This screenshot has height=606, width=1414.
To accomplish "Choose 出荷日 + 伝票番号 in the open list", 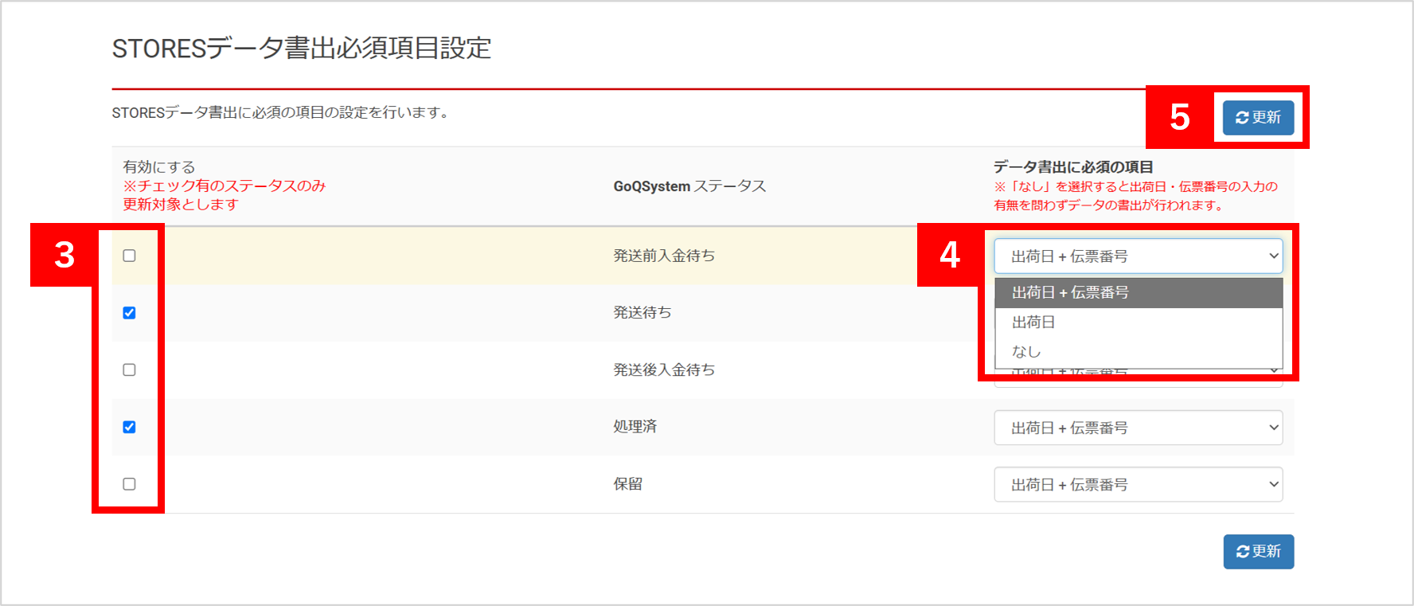I will (1139, 293).
